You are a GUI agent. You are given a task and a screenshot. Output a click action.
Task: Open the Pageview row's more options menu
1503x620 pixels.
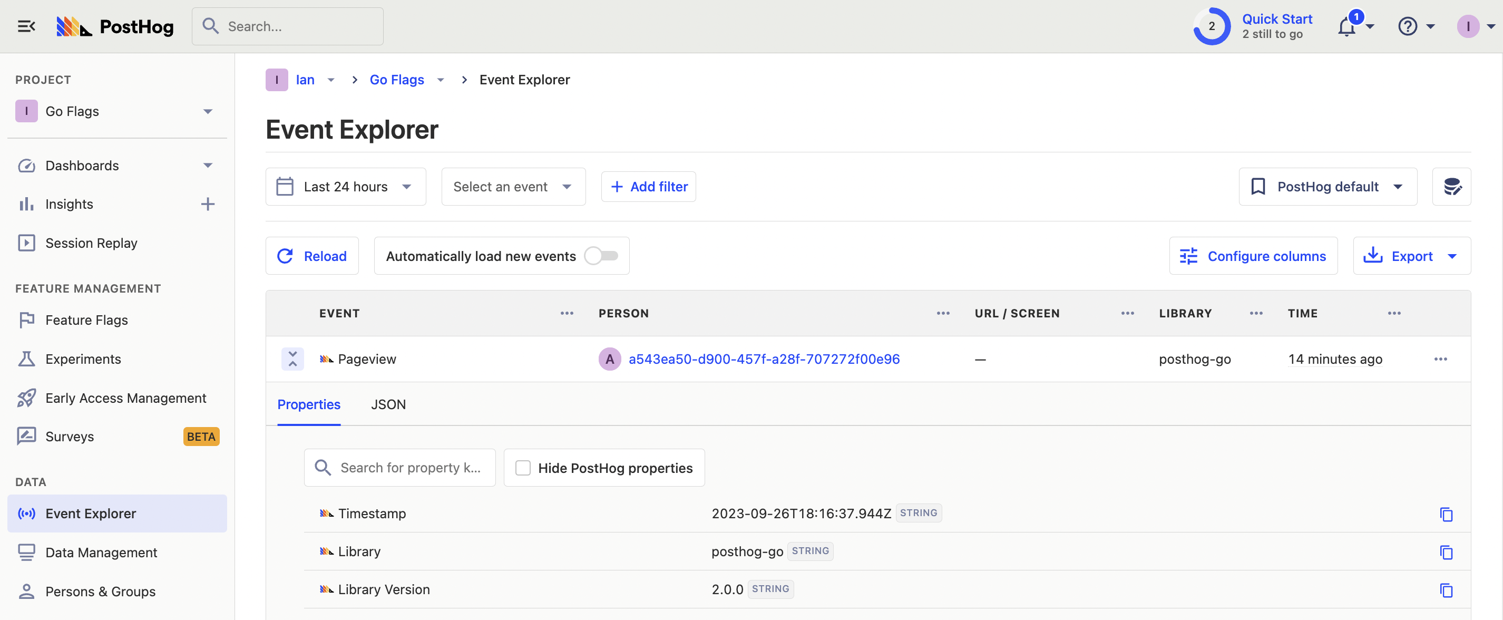coord(1440,359)
